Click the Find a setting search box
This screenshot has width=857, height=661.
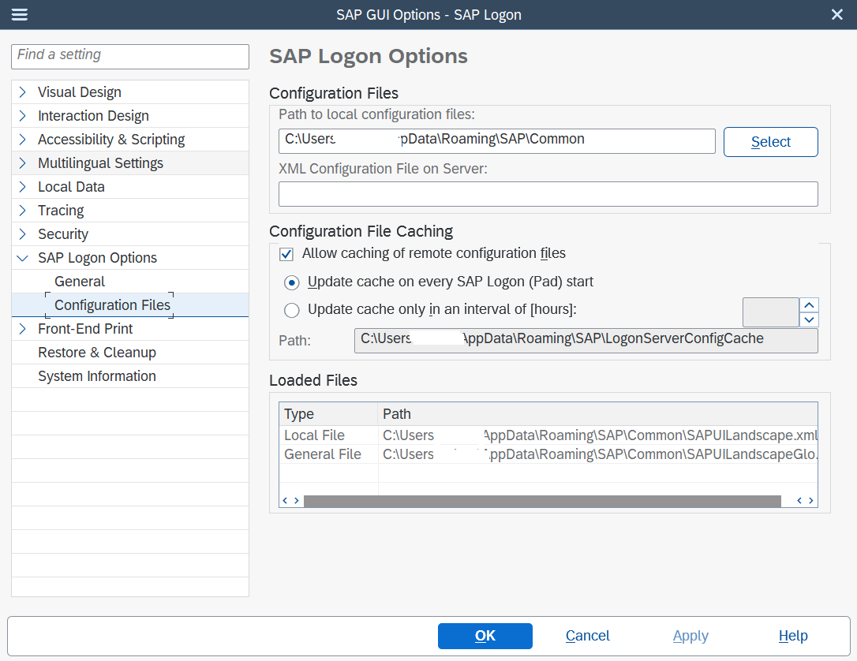click(130, 56)
